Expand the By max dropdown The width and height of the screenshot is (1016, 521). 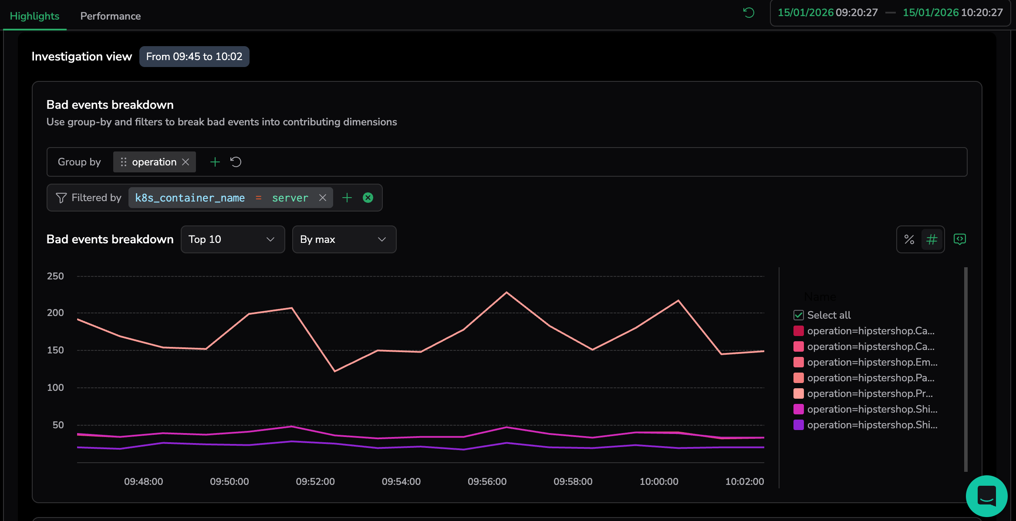point(344,239)
